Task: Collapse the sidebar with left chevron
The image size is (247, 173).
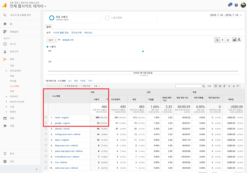Action: coord(37,169)
